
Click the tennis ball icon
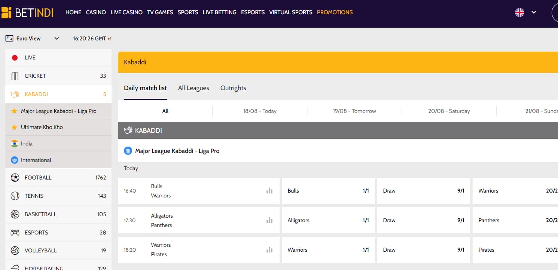point(15,196)
